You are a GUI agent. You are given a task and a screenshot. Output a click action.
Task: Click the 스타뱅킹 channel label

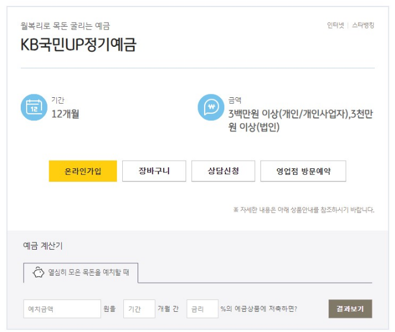coord(362,25)
